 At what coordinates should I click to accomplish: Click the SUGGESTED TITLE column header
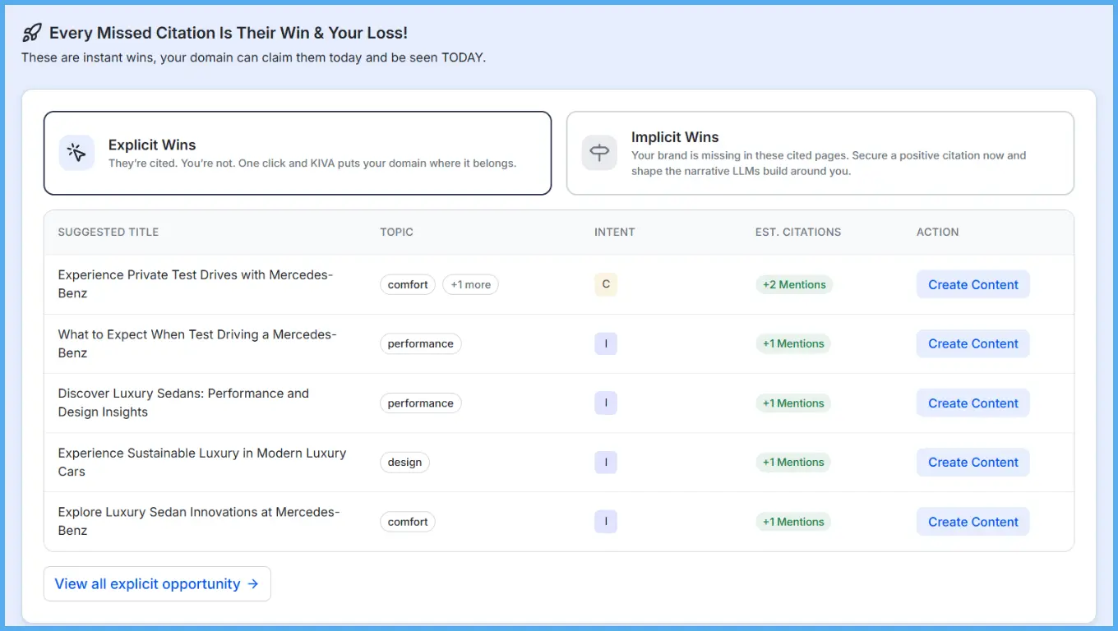pyautogui.click(x=108, y=232)
